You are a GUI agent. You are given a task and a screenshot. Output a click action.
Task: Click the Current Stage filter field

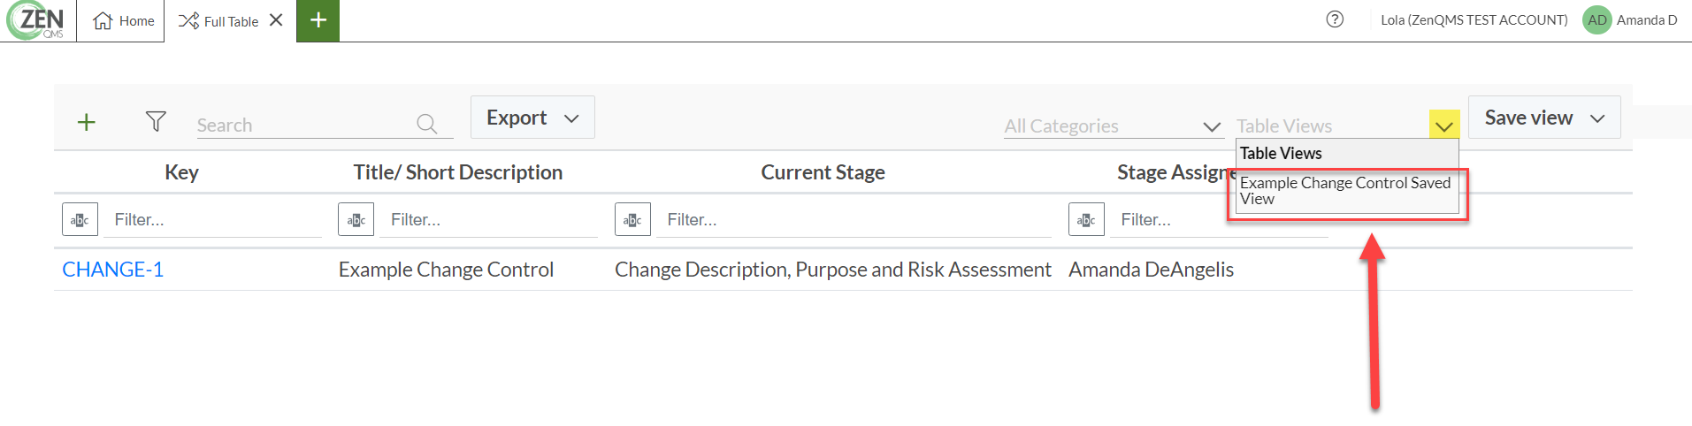(854, 219)
